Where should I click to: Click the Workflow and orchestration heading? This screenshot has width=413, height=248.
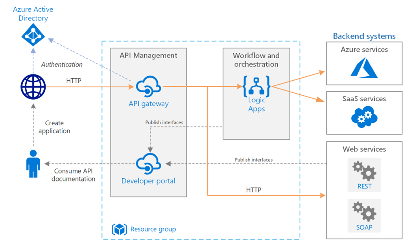pos(256,60)
